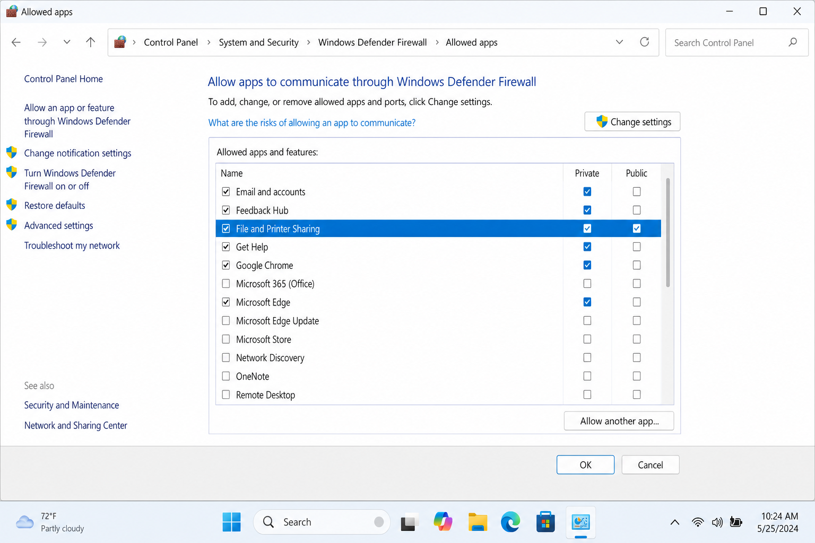Uncheck File and Printer Sharing Public checkbox

[x=637, y=229]
